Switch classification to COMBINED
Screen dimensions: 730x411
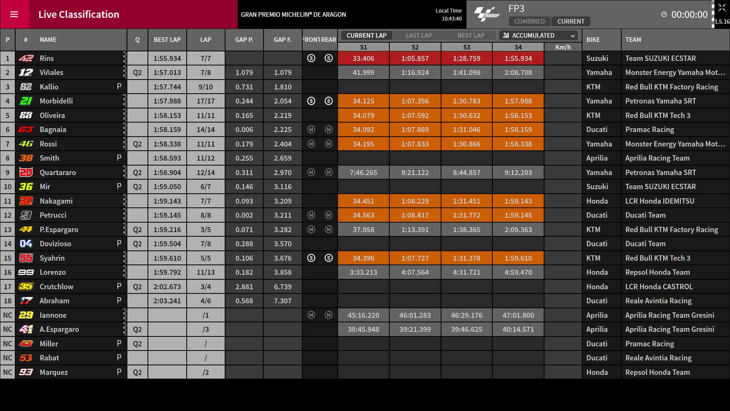[x=529, y=21]
